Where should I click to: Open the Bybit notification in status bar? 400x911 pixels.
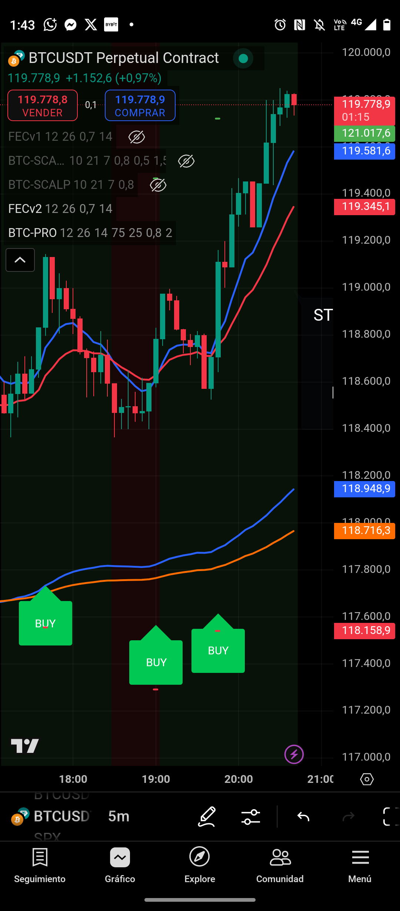[111, 25]
